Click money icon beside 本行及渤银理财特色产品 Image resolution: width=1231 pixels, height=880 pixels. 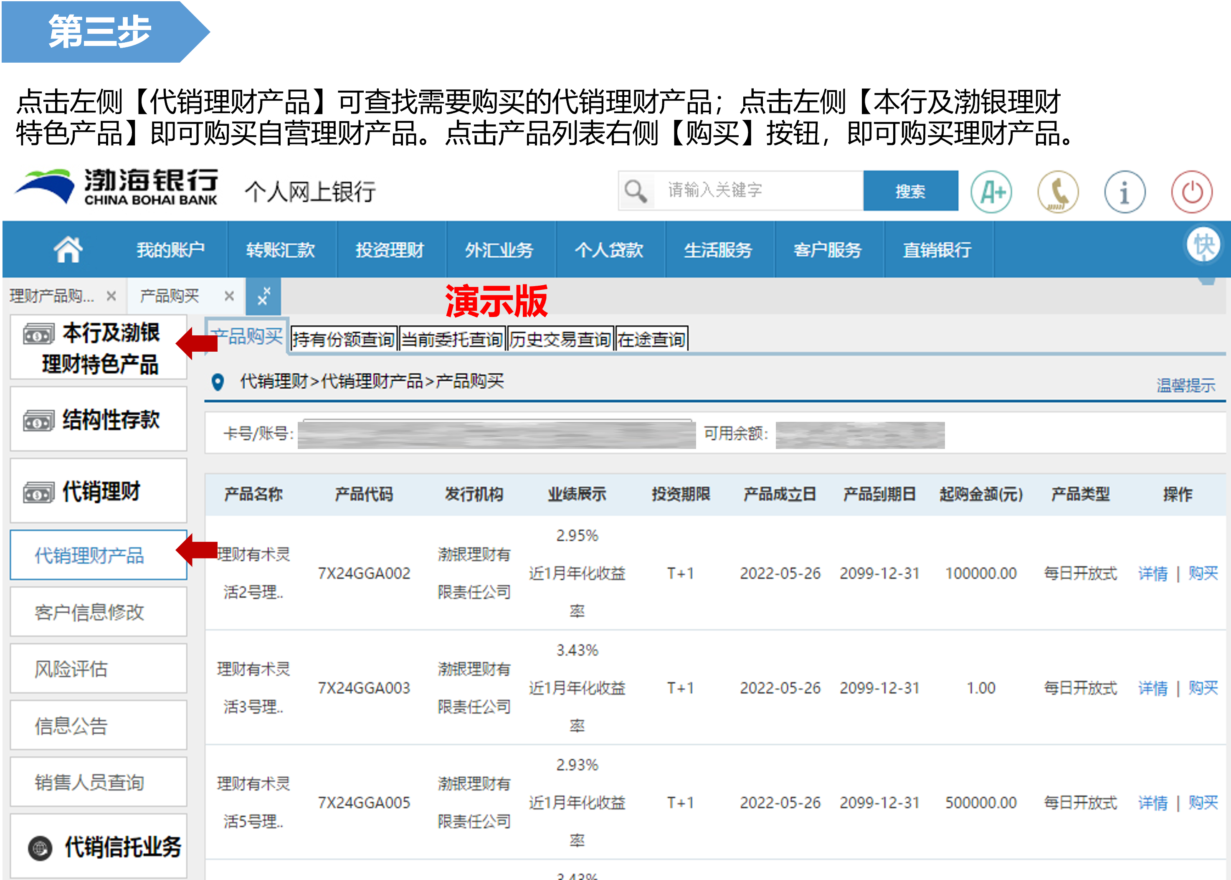point(38,334)
